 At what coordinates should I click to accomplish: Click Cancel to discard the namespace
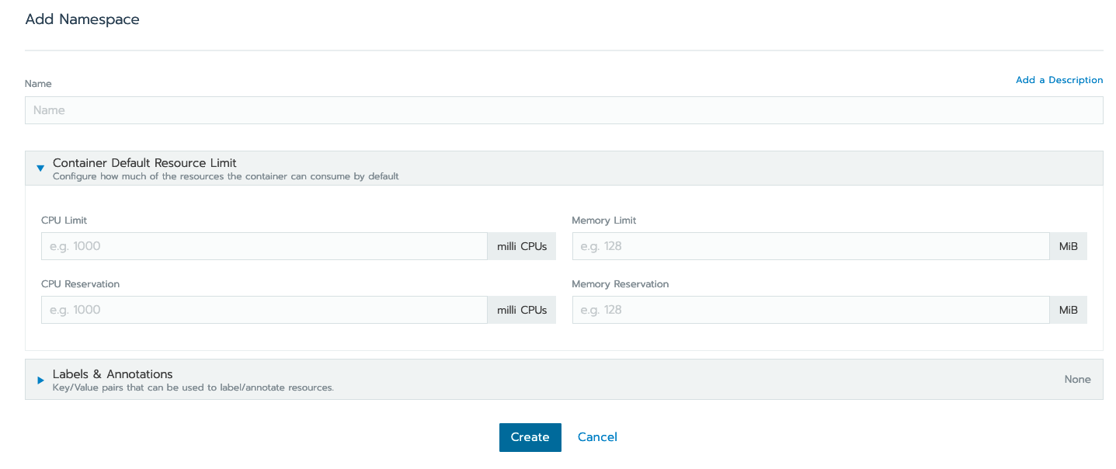tap(596, 436)
